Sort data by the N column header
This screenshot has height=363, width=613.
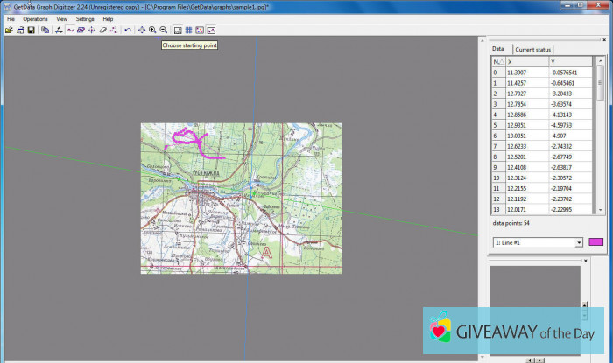497,62
